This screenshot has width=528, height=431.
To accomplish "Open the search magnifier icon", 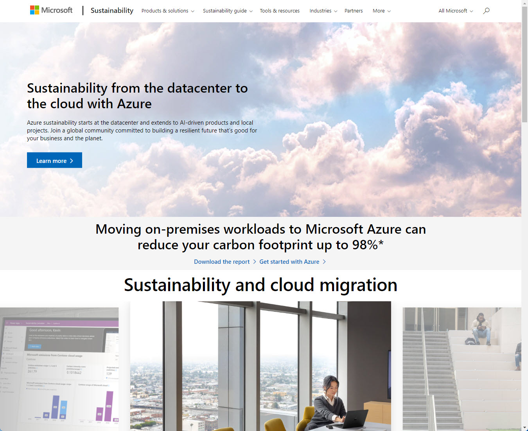I will click(486, 11).
